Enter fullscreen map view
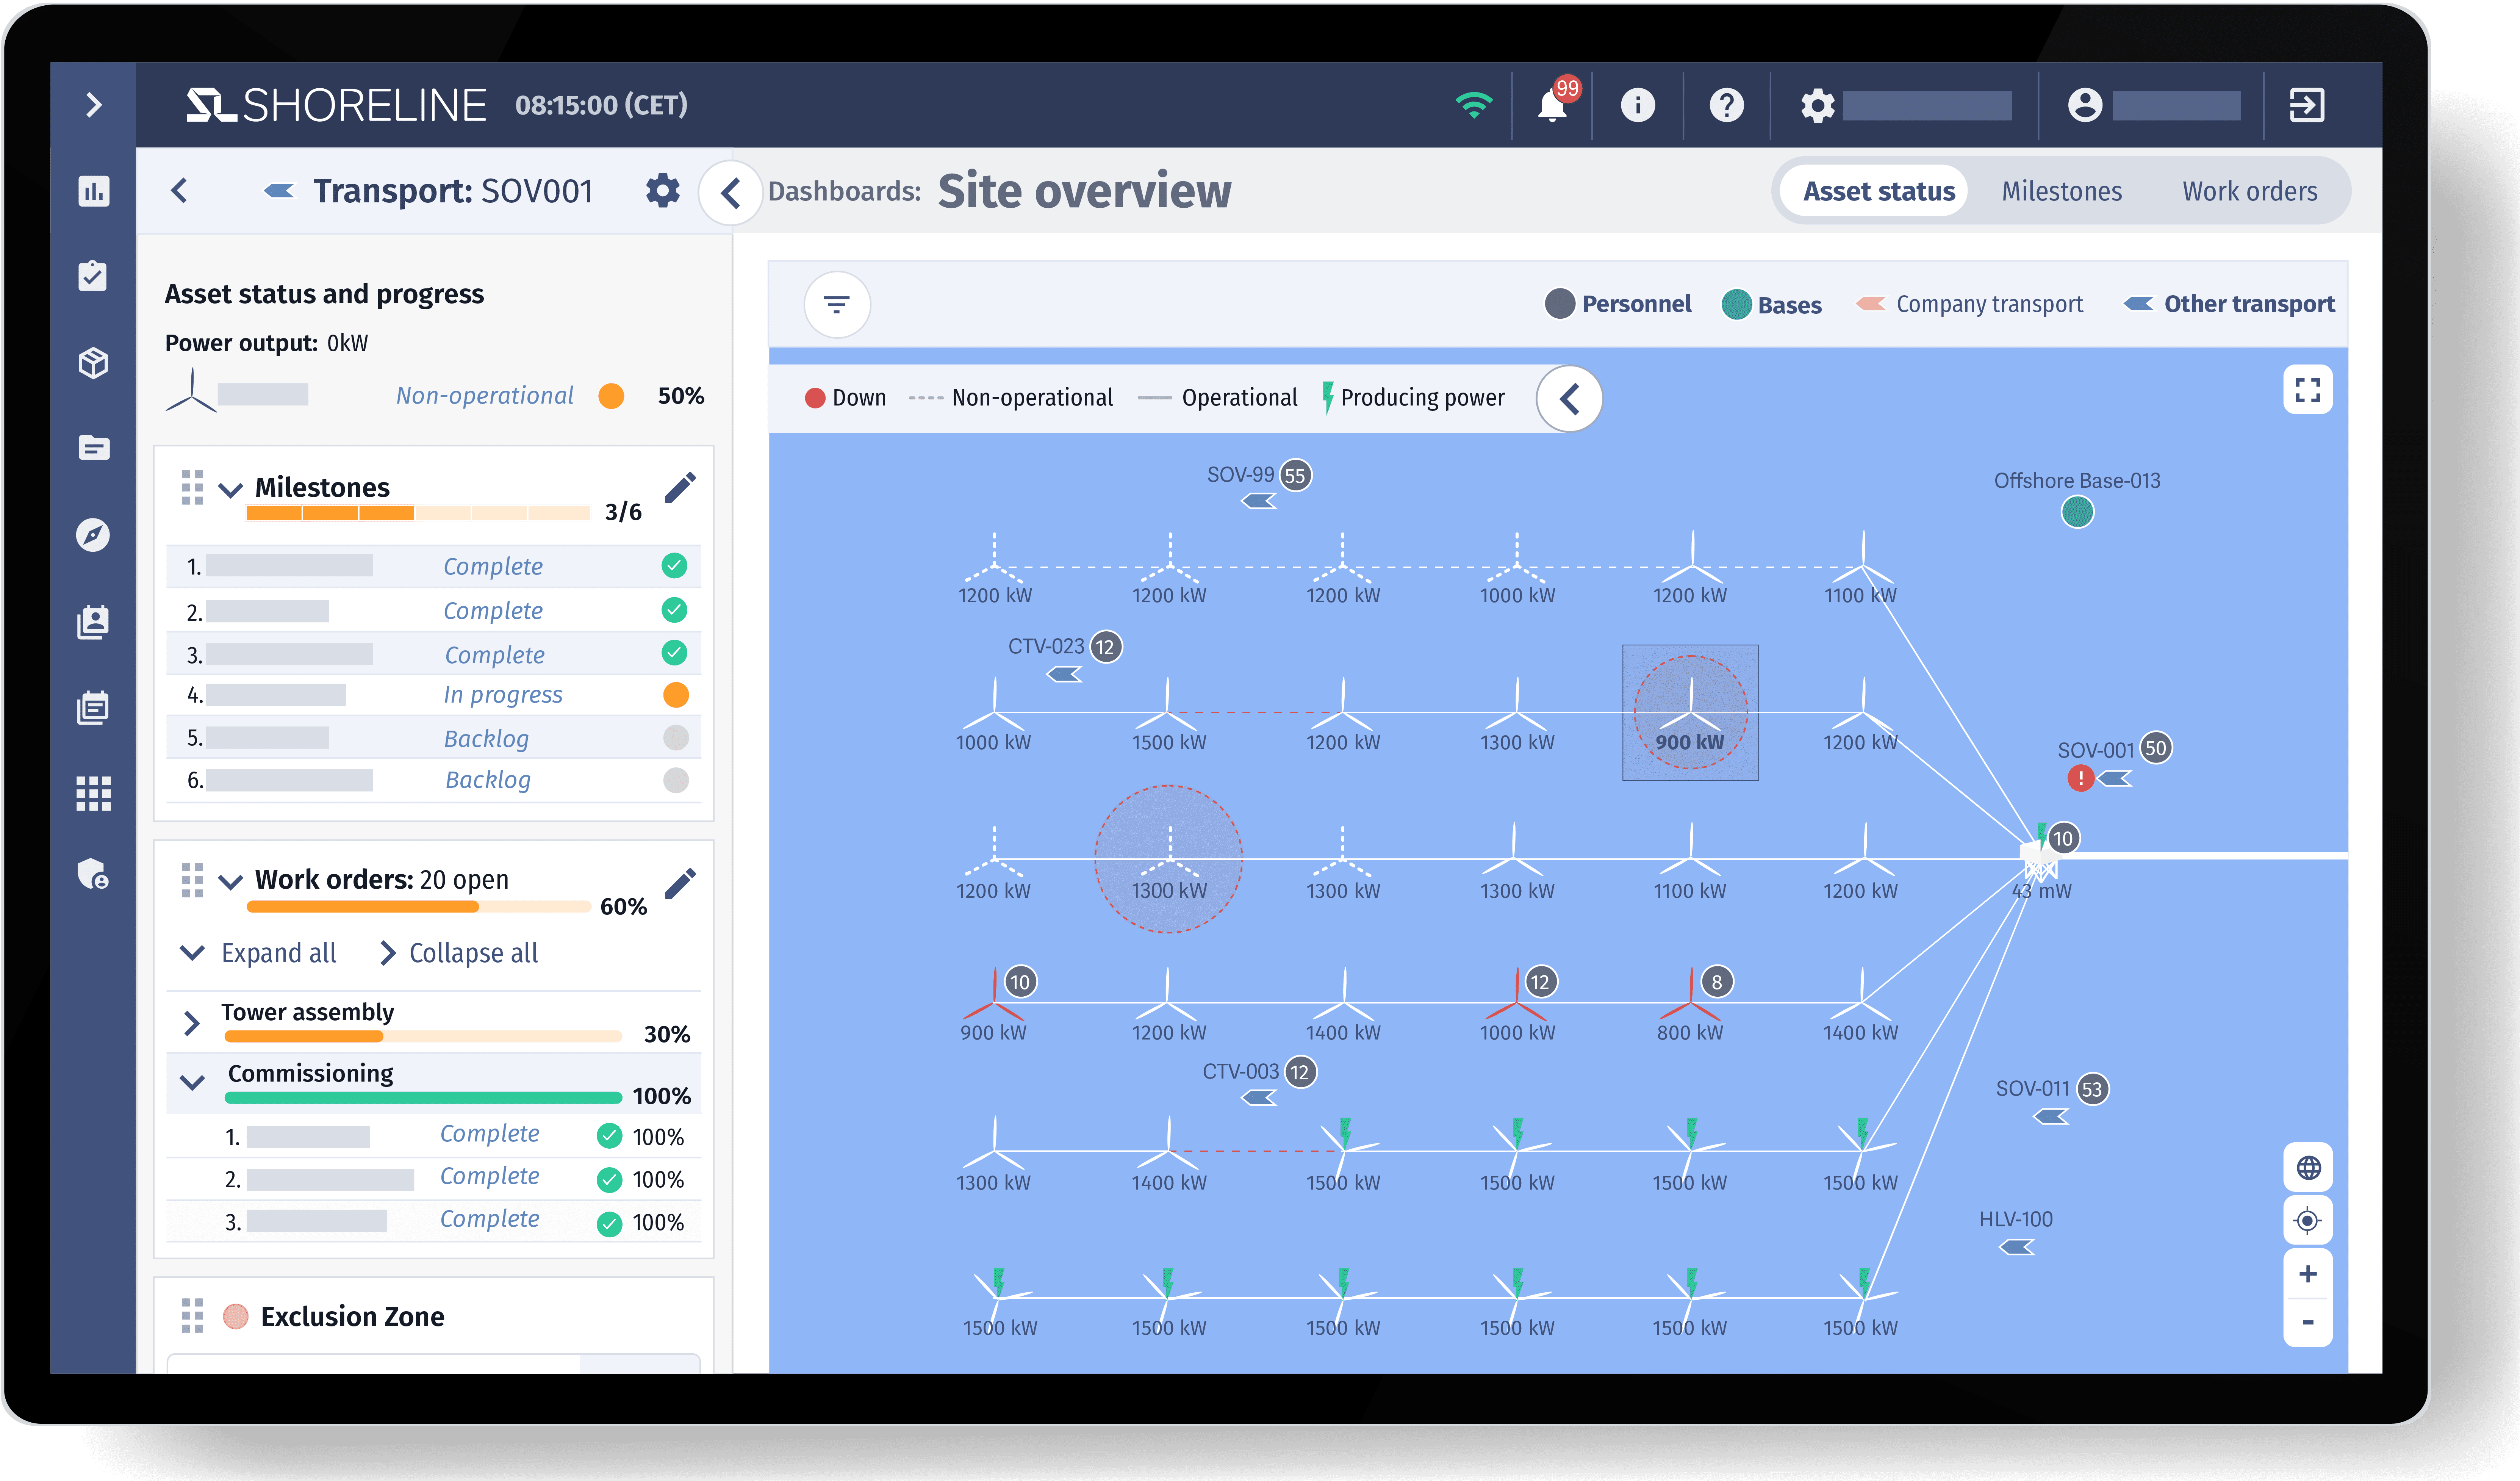Screen dimensions: 2520x1481 (x=2307, y=390)
